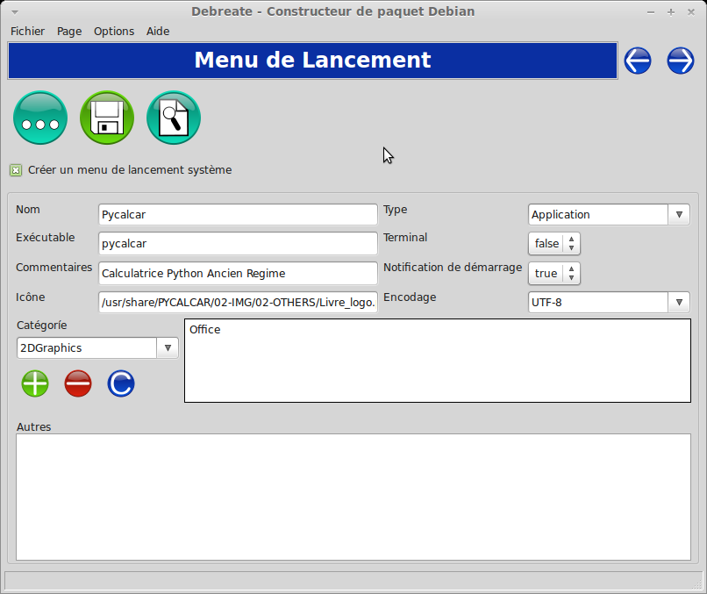Click the floppy disk save icon
This screenshot has height=594, width=707.
pos(107,118)
